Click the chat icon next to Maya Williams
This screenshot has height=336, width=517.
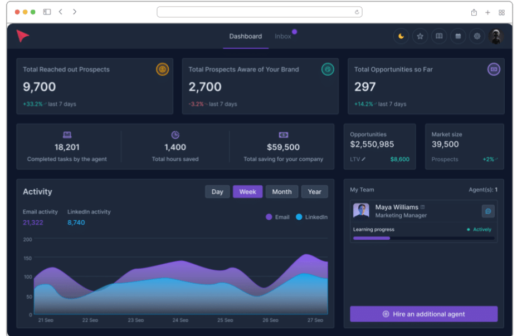point(488,211)
